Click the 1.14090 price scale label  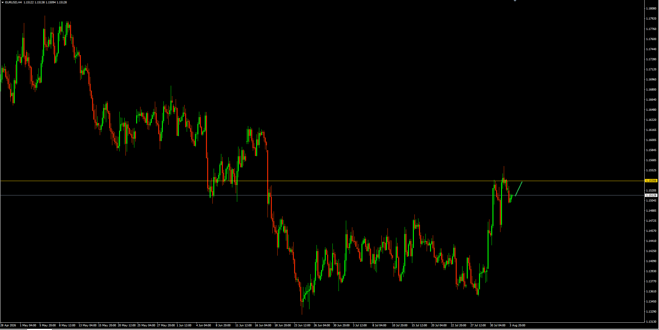coord(651,261)
